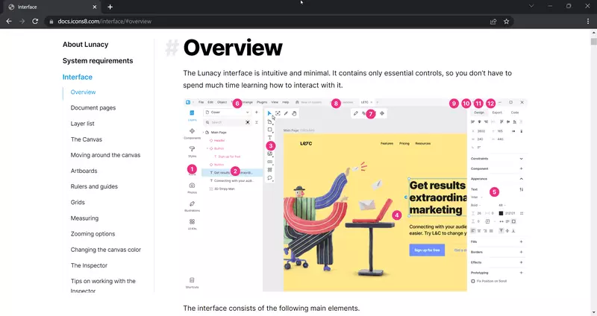Click the # anchor beside Overview heading

tap(172, 48)
